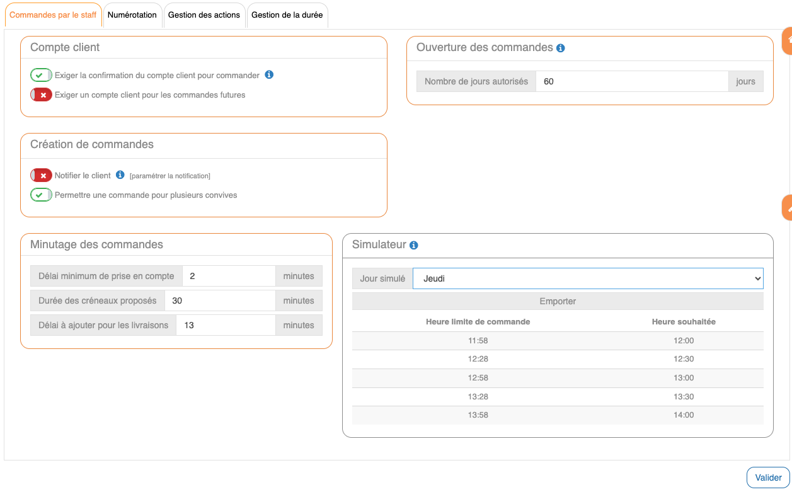Switch to the Numérotation tab
Viewport: 792px width, 492px height.
132,15
